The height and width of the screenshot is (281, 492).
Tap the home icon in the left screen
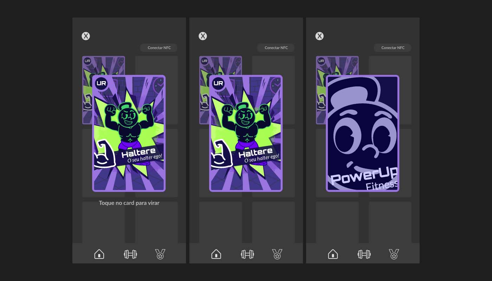(x=99, y=254)
